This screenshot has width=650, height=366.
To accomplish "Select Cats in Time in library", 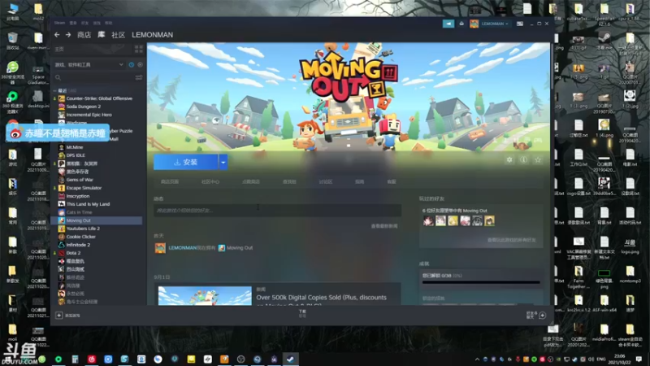I will pyautogui.click(x=79, y=212).
